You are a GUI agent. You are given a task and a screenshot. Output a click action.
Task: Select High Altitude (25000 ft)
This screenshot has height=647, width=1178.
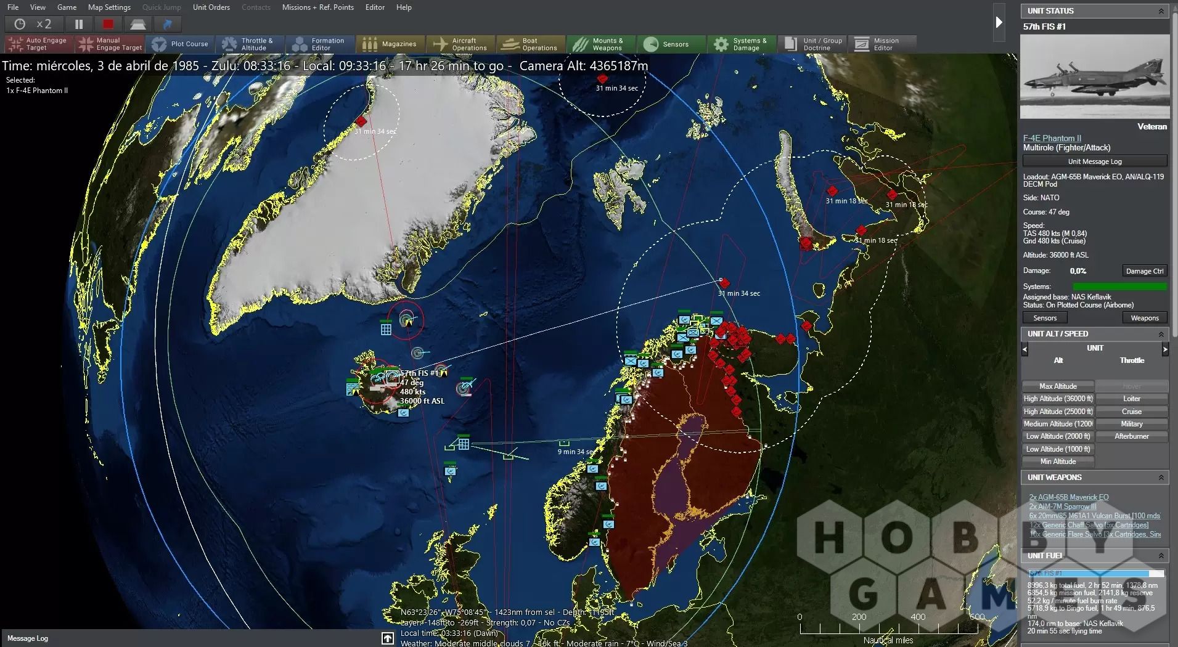tap(1058, 412)
